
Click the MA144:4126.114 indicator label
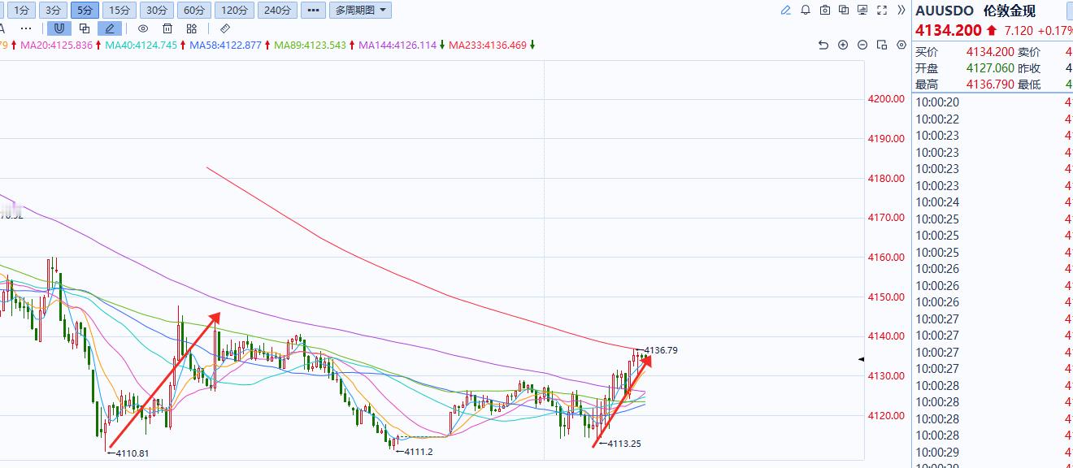point(397,45)
